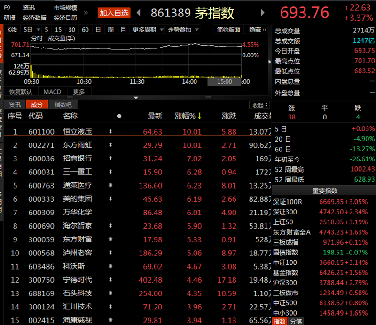The image size is (376, 325).
Task: Click the star icon in 海康威视 row
Action: (x=110, y=320)
